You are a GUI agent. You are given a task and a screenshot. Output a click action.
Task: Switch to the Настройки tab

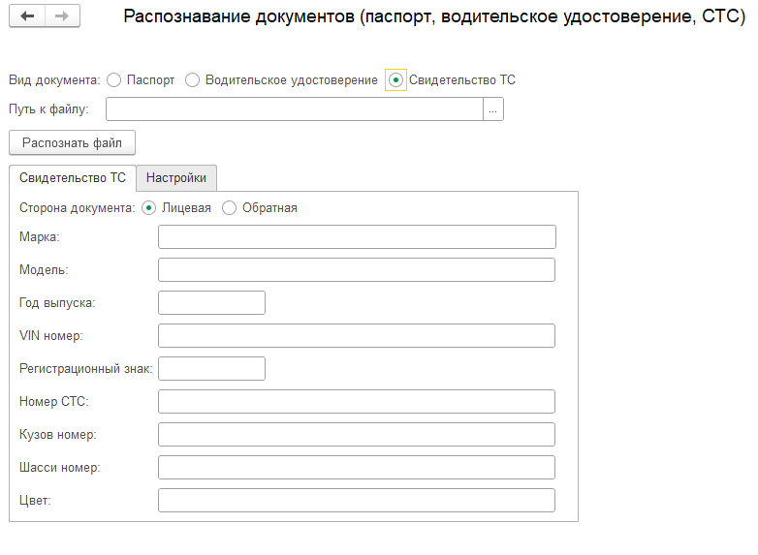pos(176,178)
